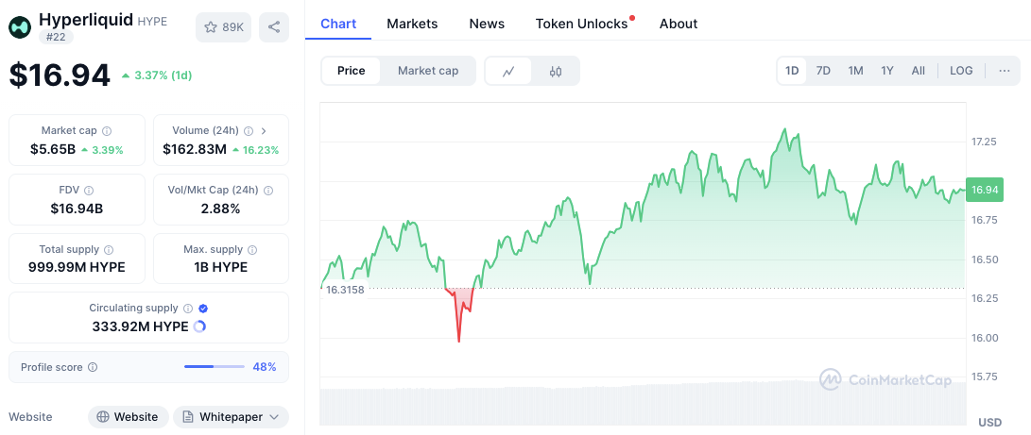Click the $16.94B FDV value
Image resolution: width=1031 pixels, height=435 pixels.
[x=77, y=209]
